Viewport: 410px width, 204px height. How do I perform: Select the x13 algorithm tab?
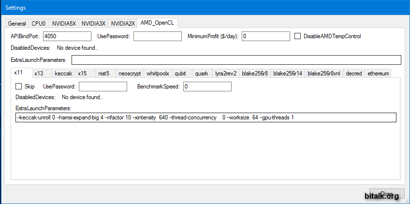[39, 73]
